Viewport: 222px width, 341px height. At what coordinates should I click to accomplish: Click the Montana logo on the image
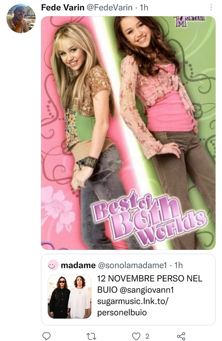click(x=189, y=21)
